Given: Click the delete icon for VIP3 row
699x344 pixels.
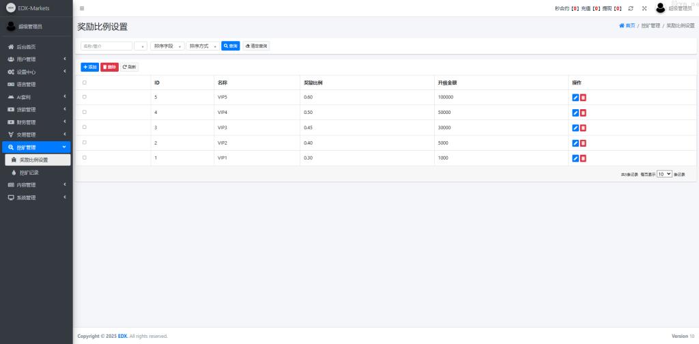Looking at the screenshot, I should (x=583, y=128).
